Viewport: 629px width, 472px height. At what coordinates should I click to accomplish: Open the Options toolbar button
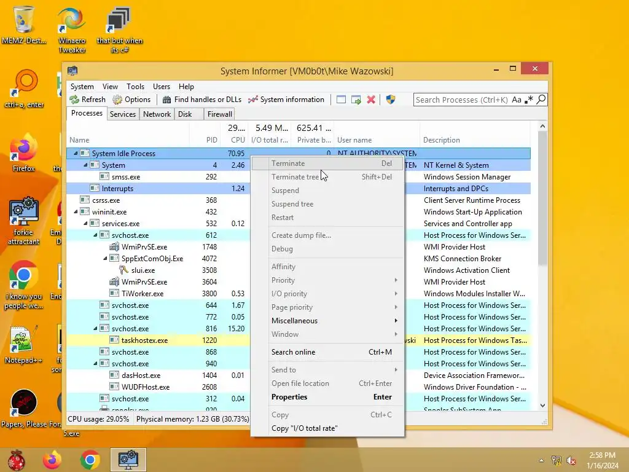(131, 100)
